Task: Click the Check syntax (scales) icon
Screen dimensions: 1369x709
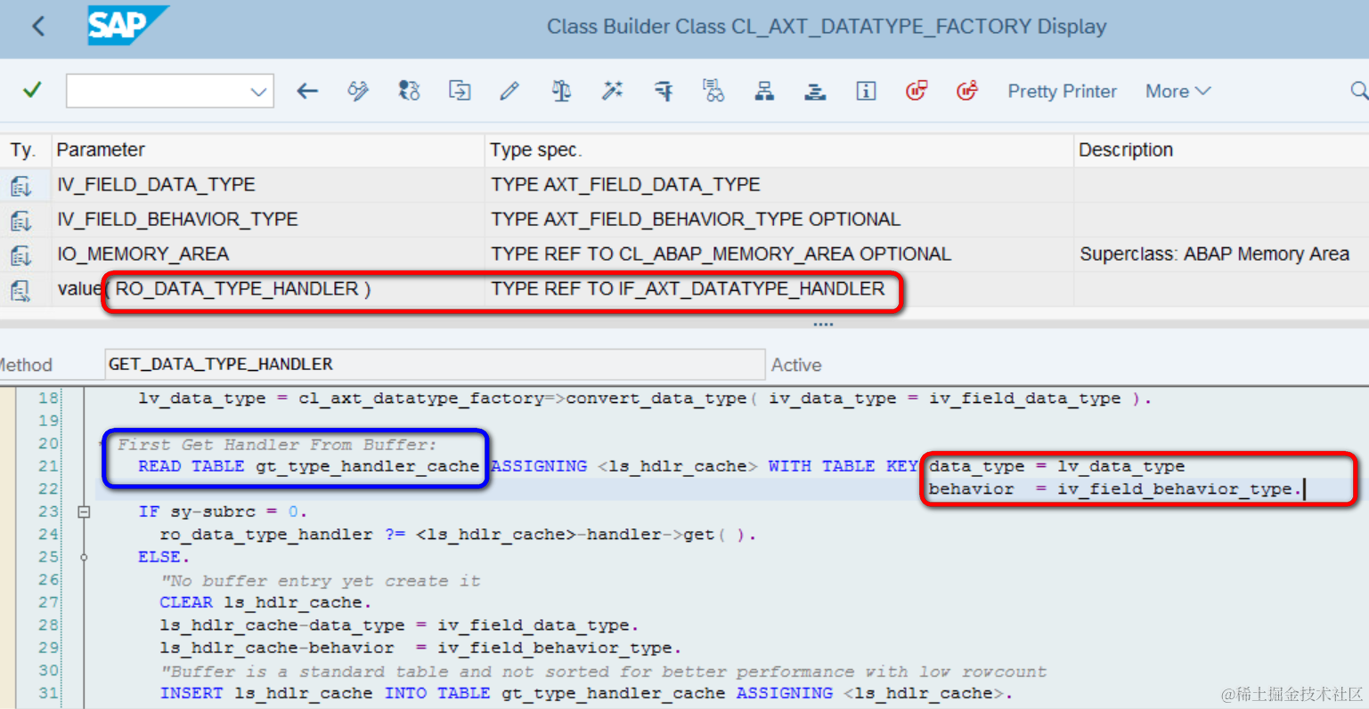Action: click(561, 91)
